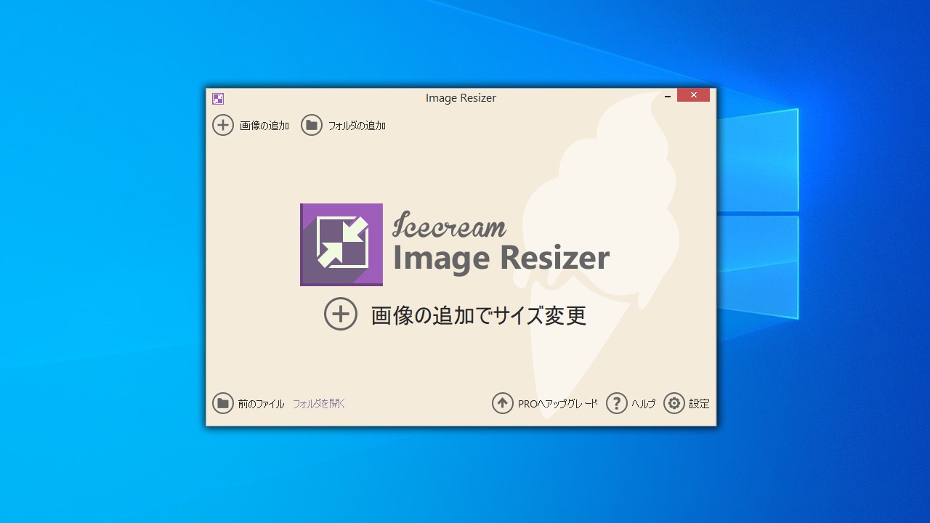Click the plus icon beside 画像の追加 at top
This screenshot has height=523, width=930.
point(223,125)
